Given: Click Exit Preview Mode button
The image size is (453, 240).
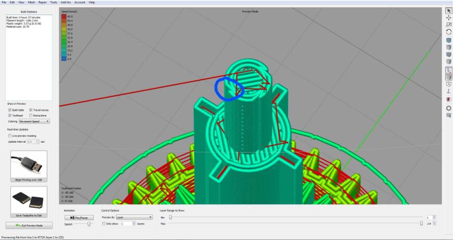Looking at the screenshot, I should tap(29, 225).
